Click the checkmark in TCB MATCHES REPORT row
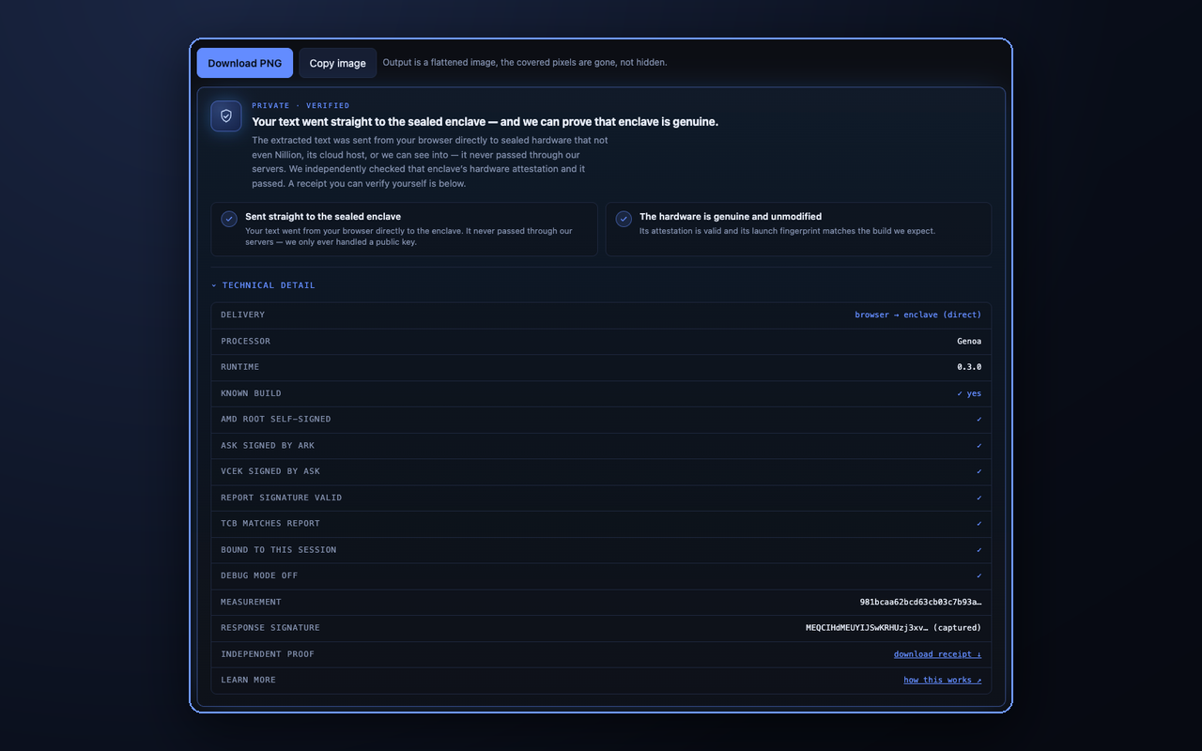Viewport: 1202px width, 751px height. click(x=979, y=524)
